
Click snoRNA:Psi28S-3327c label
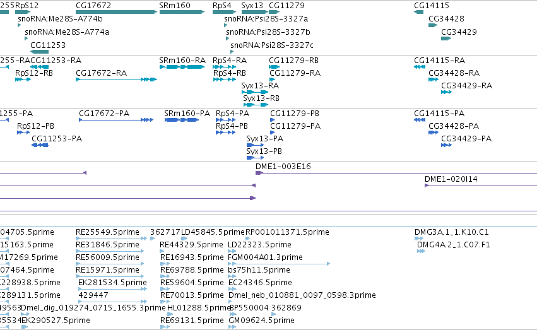coord(272,45)
